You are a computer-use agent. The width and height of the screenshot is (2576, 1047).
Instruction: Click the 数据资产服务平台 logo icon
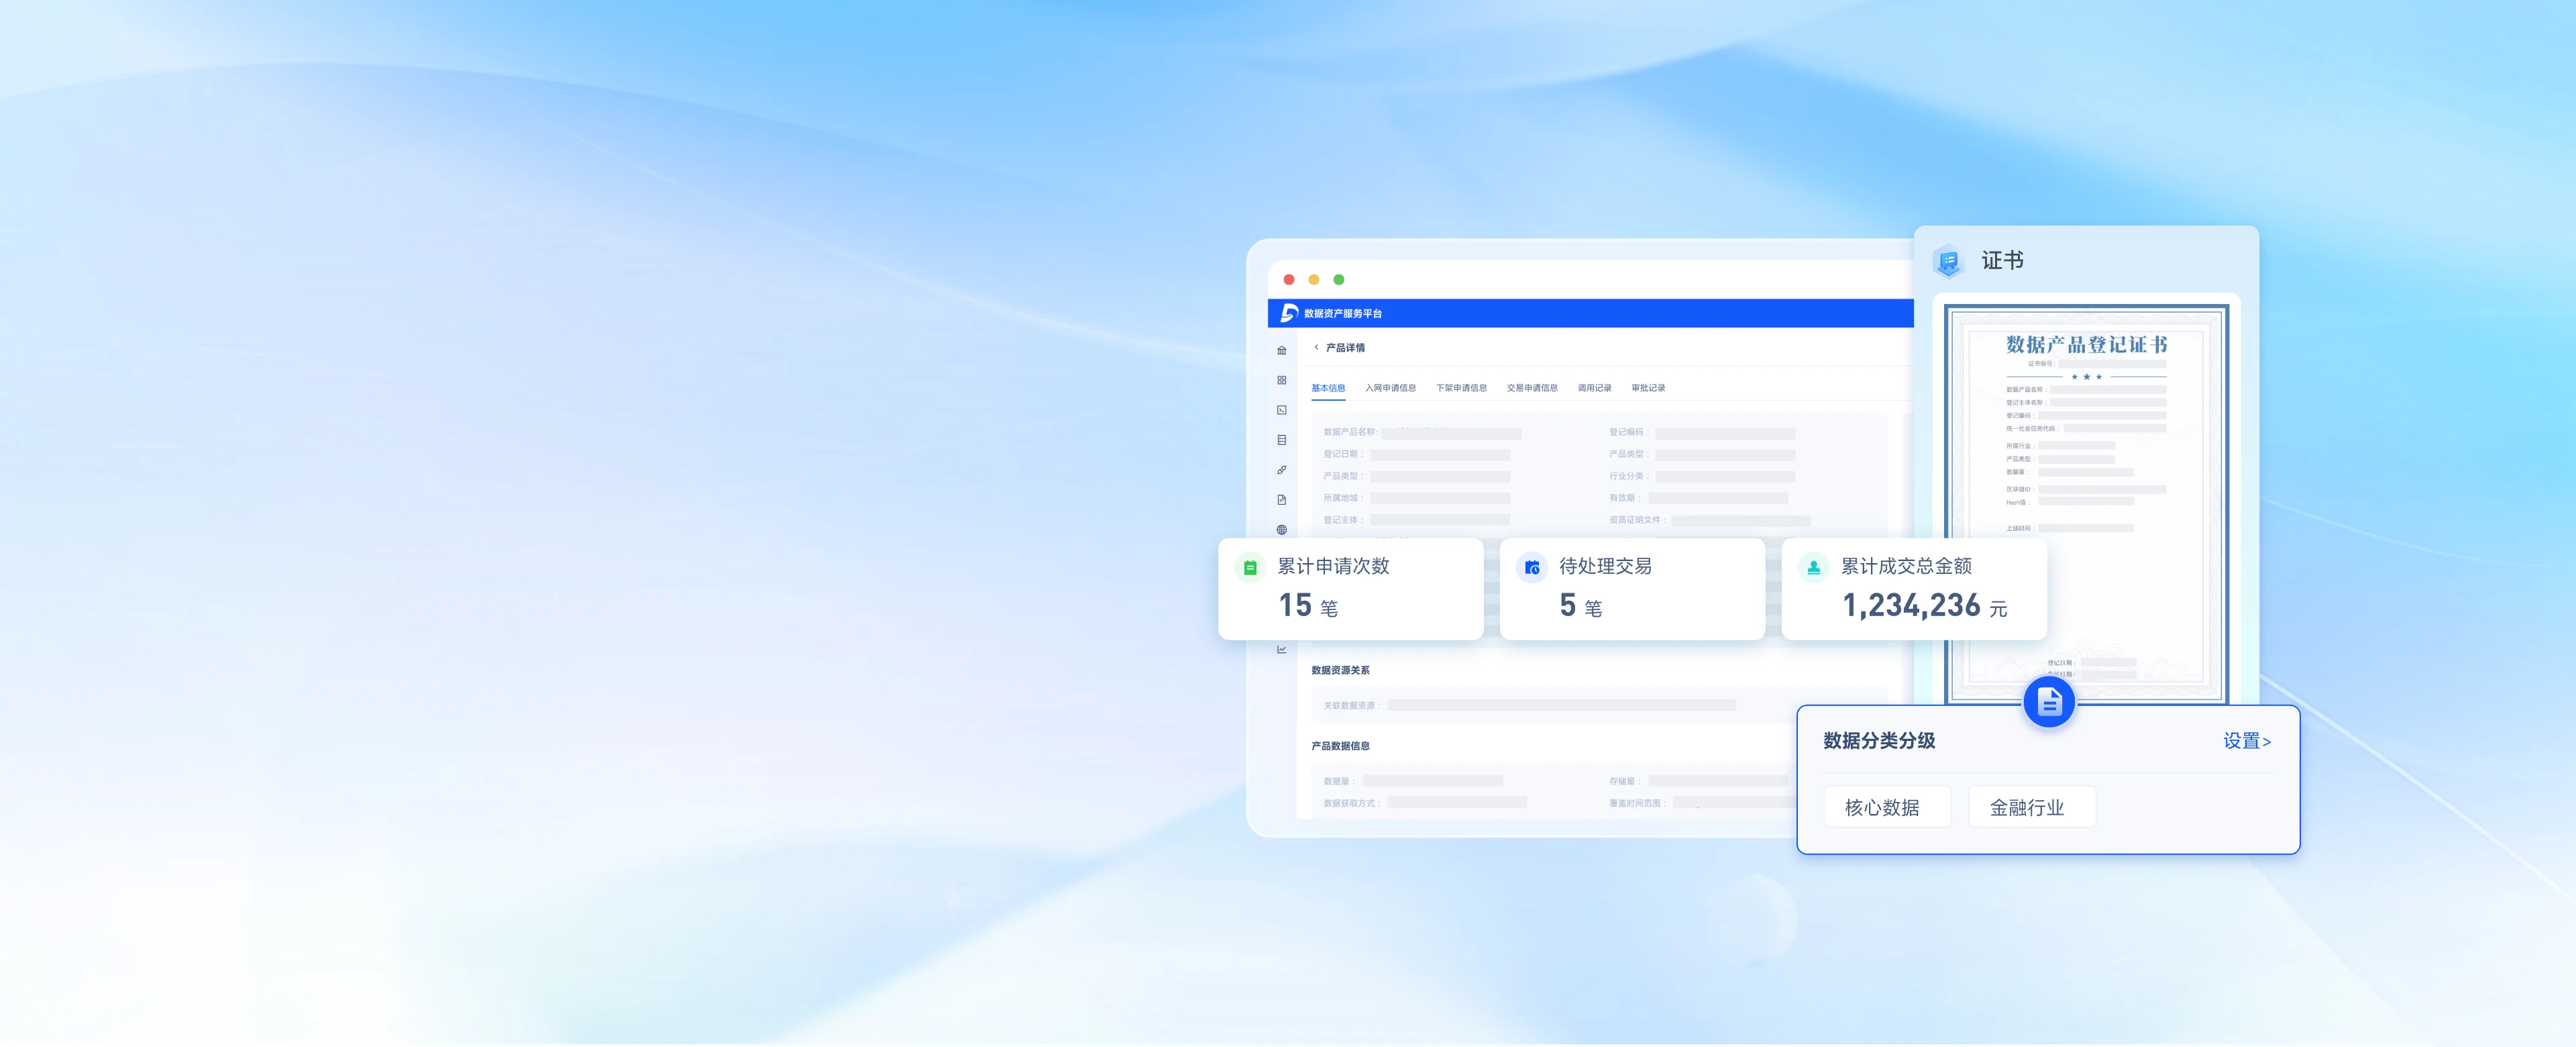coord(1289,313)
